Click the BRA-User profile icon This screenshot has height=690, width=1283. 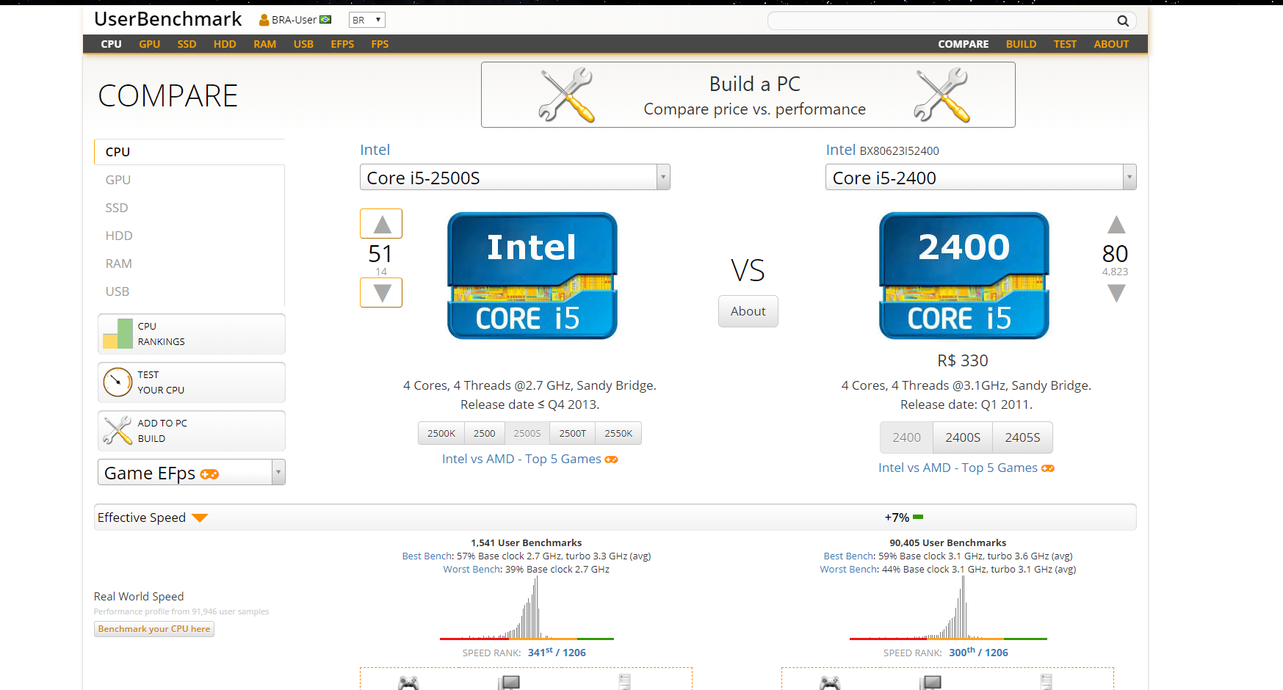coord(264,20)
